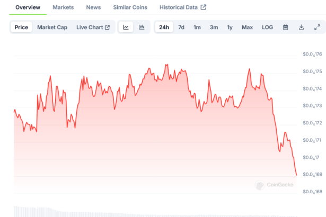The height and width of the screenshot is (217, 326).
Task: Select the line chart icon
Action: (126, 28)
